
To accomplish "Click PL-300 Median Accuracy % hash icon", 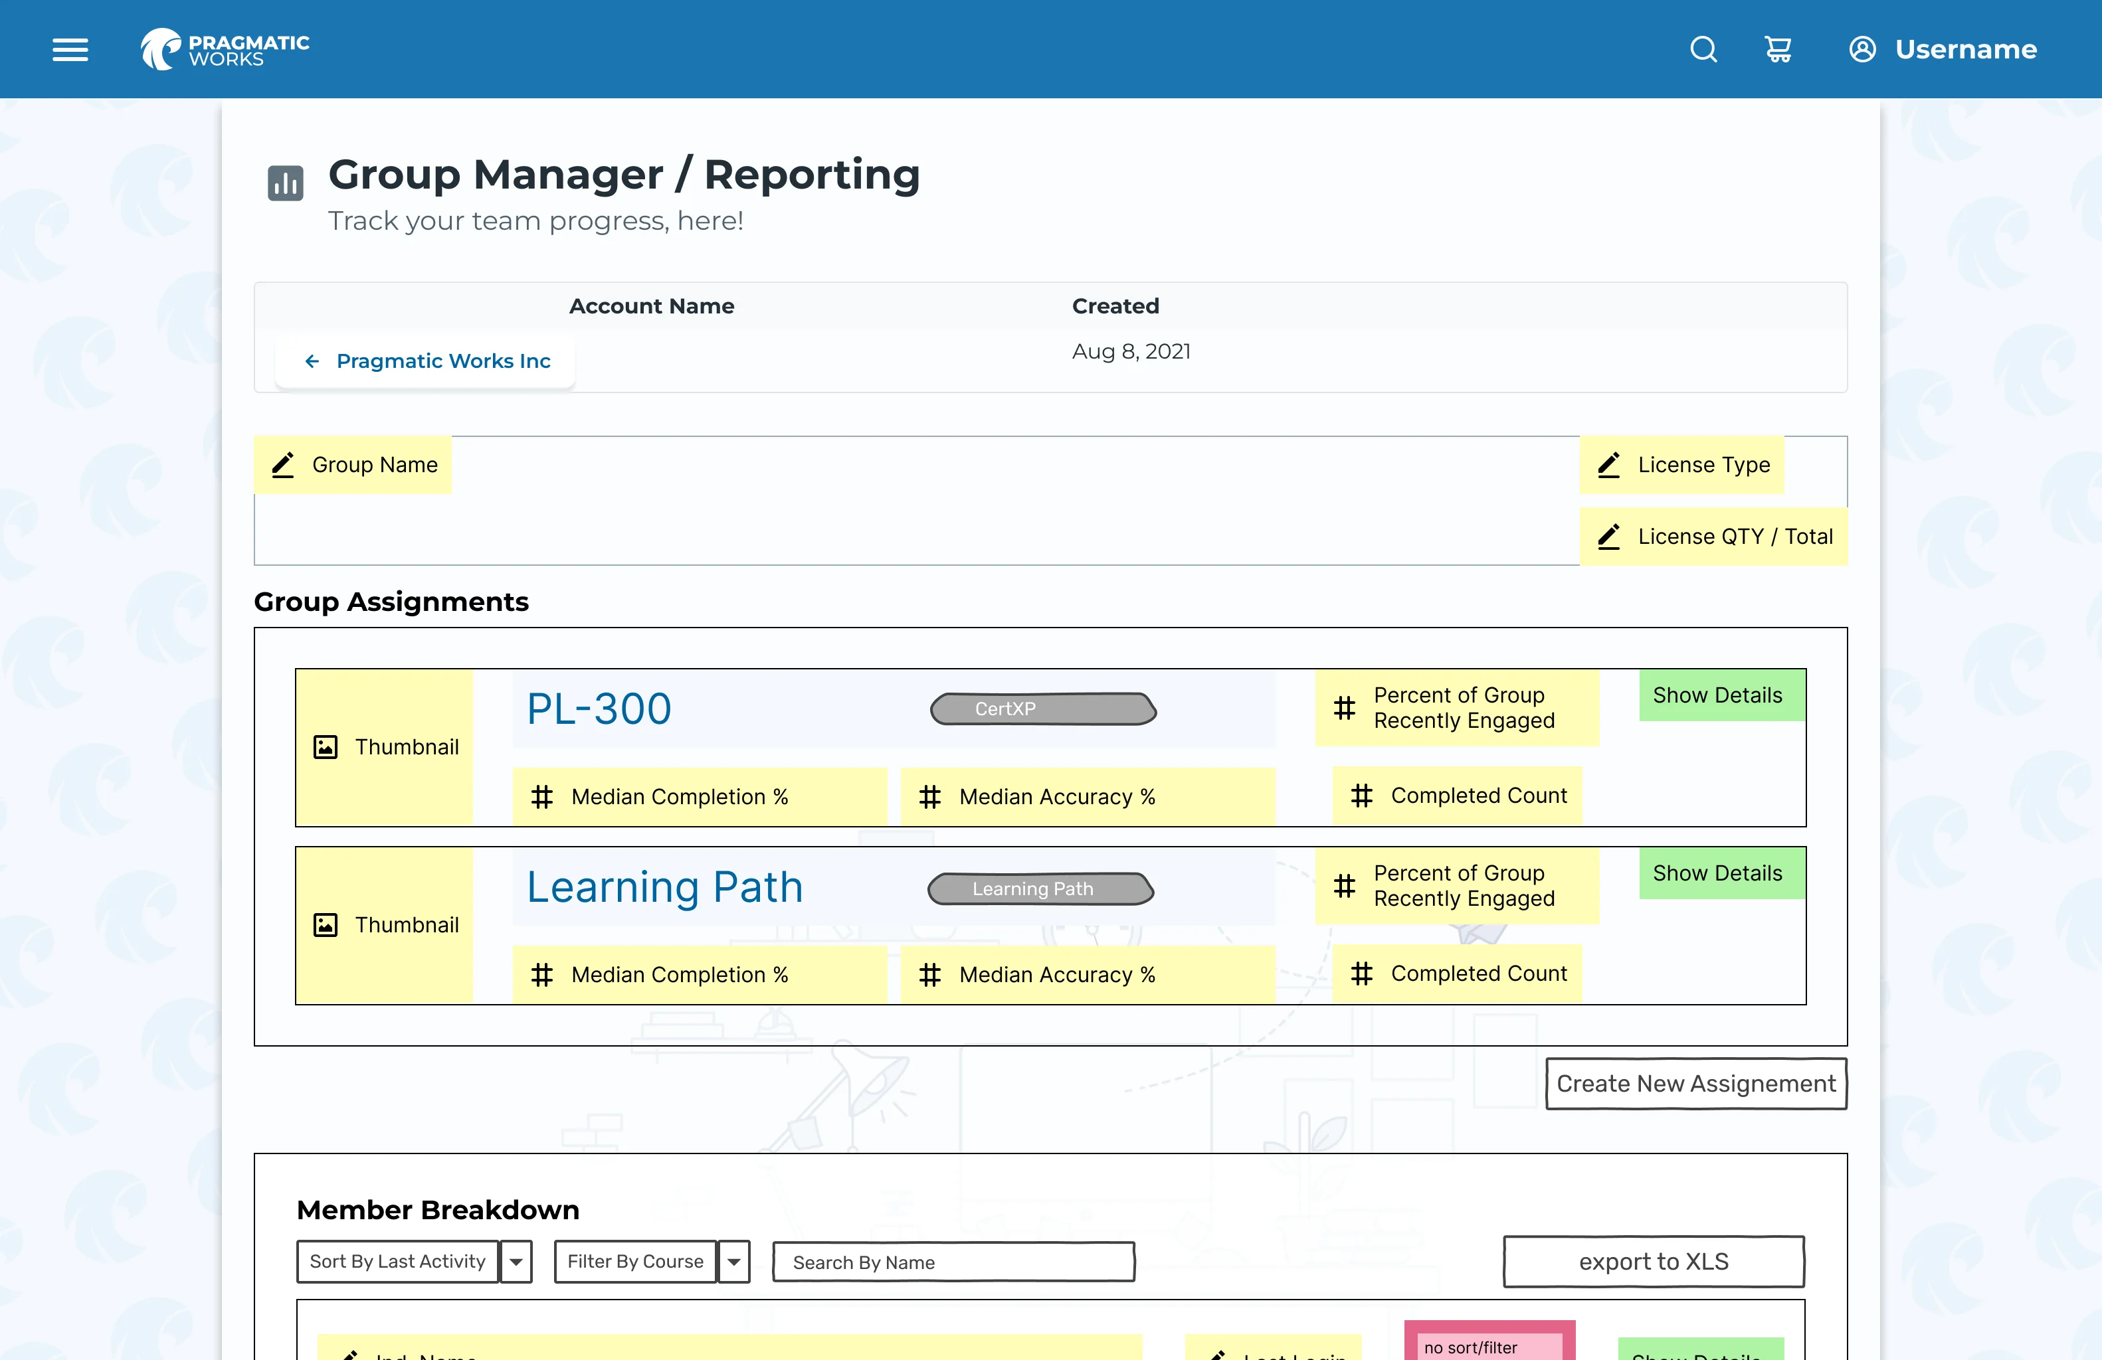I will coord(930,797).
